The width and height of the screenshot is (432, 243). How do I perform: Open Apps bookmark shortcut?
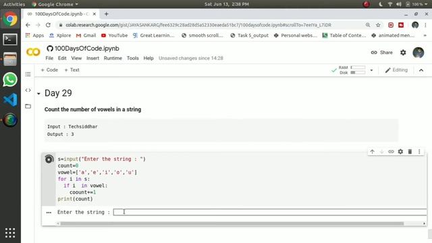[x=34, y=35]
